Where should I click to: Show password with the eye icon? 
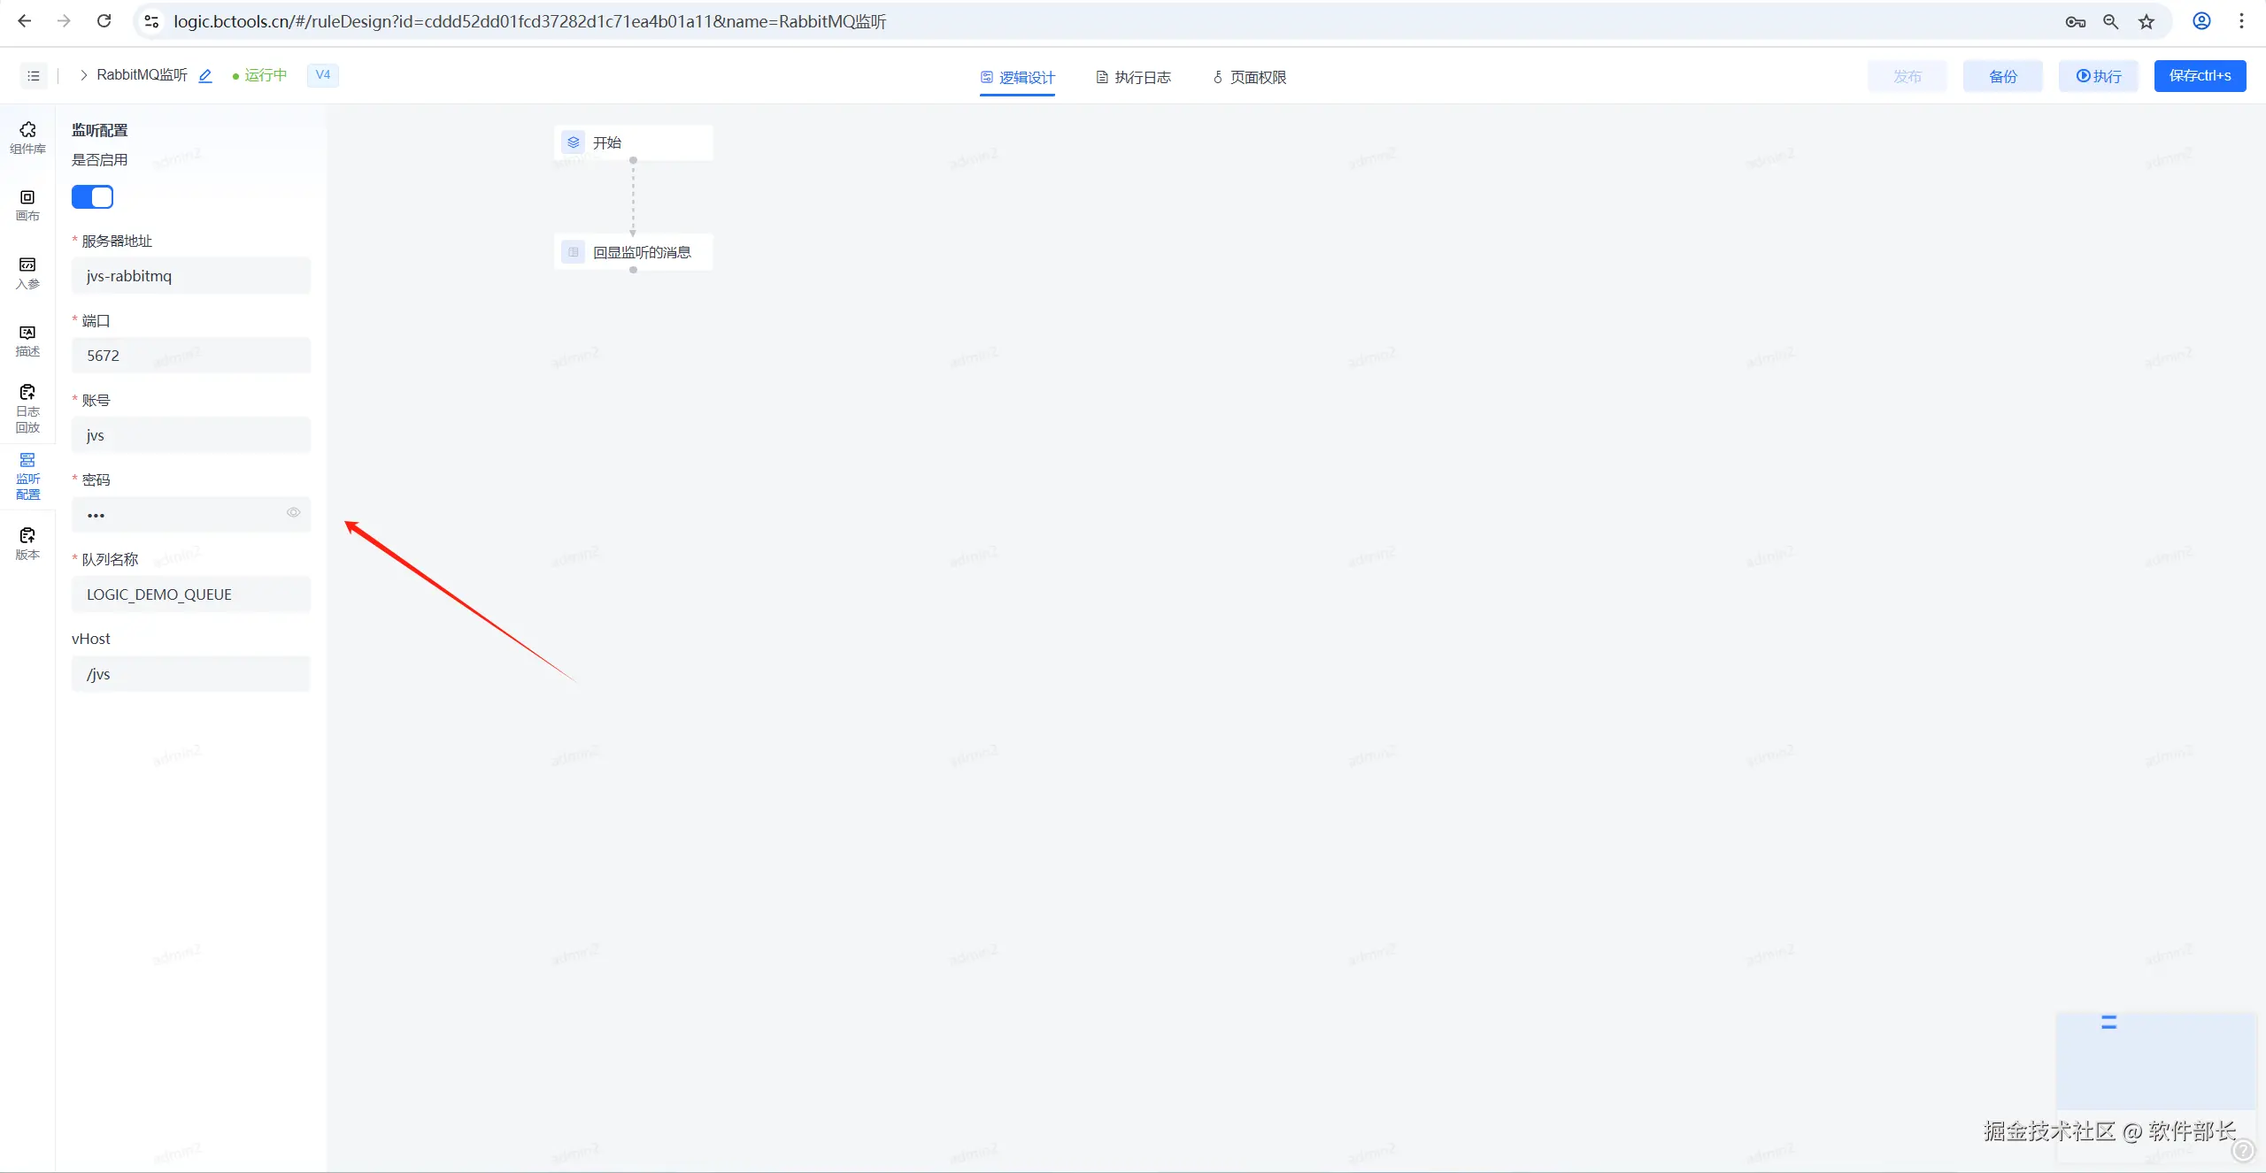293,513
